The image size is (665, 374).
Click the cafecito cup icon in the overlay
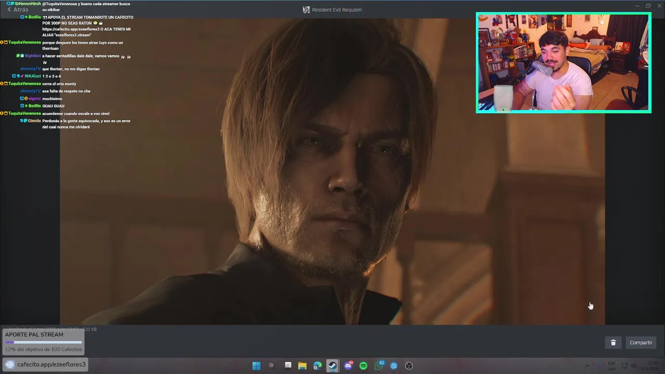click(x=10, y=364)
